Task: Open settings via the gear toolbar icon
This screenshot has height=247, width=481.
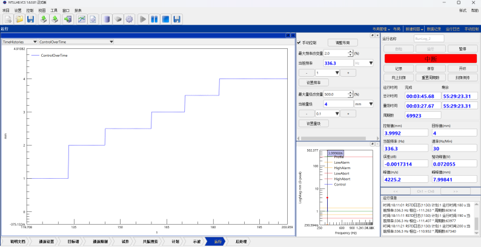Action: (129, 19)
